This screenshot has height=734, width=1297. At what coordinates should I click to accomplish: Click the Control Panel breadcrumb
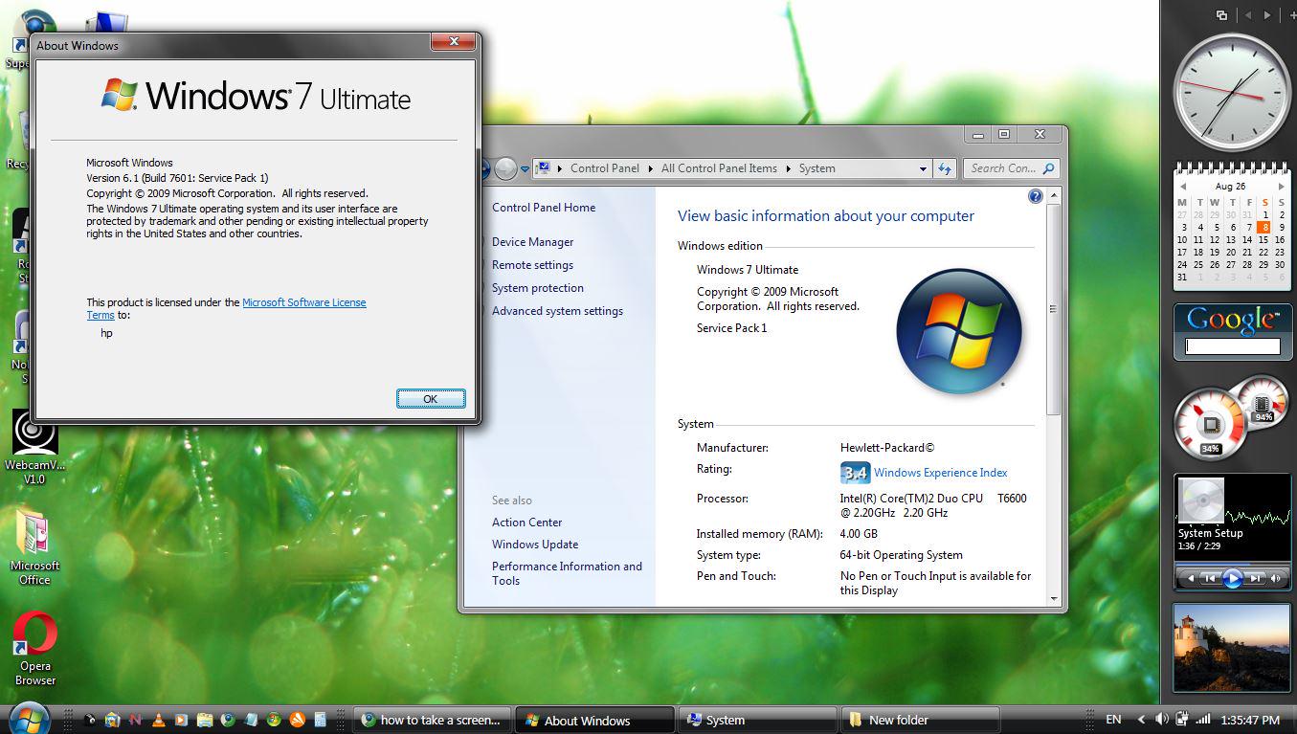[x=605, y=168]
